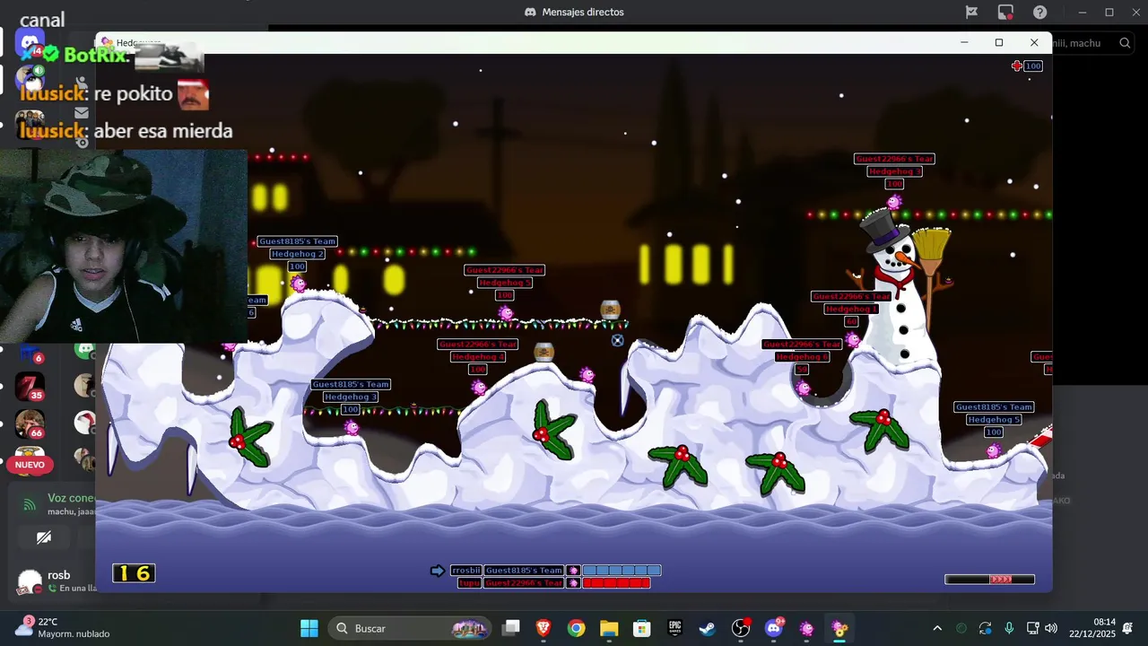
Task: Toggle the camera off button in voice panel
Action: point(43,537)
